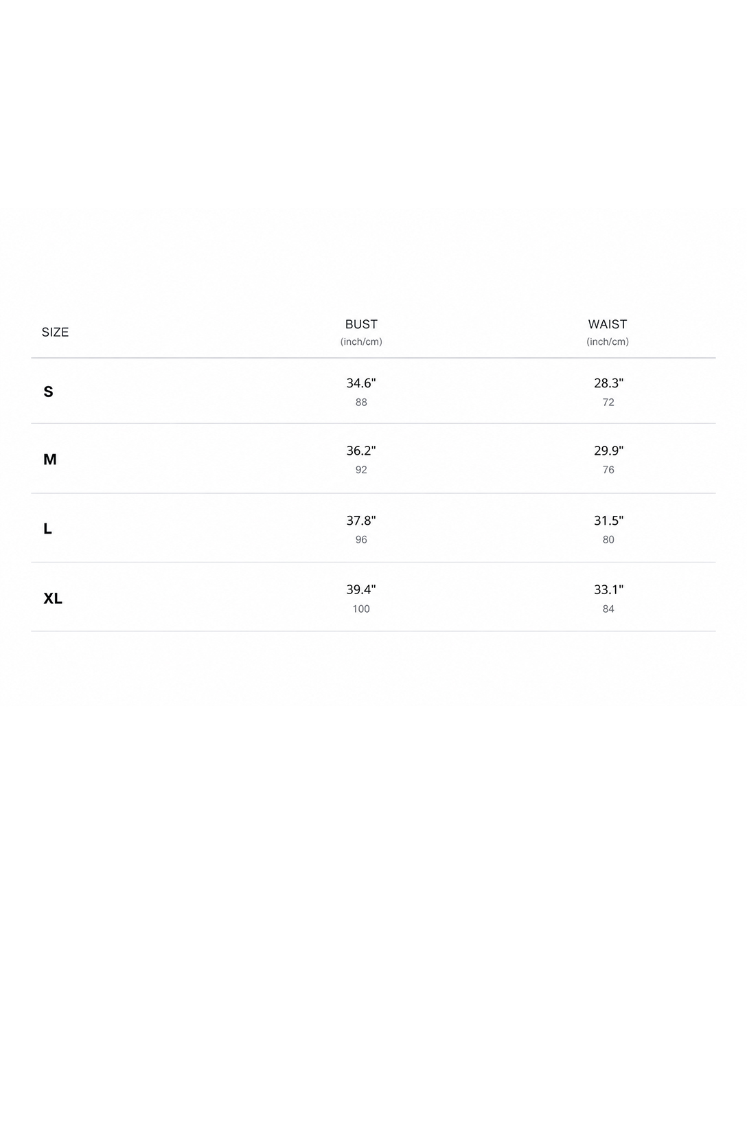
Task: Click the 88 cm bust value
Action: click(x=361, y=403)
